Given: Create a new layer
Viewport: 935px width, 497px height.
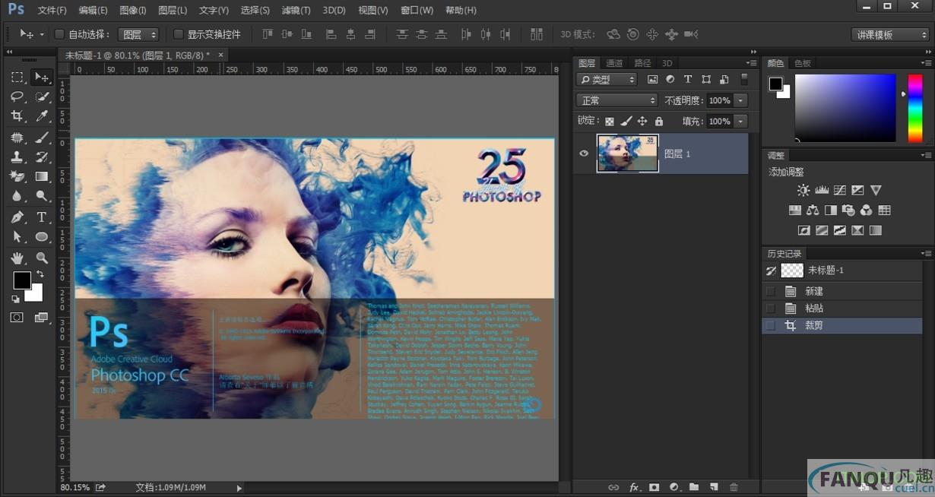Looking at the screenshot, I should tap(714, 487).
